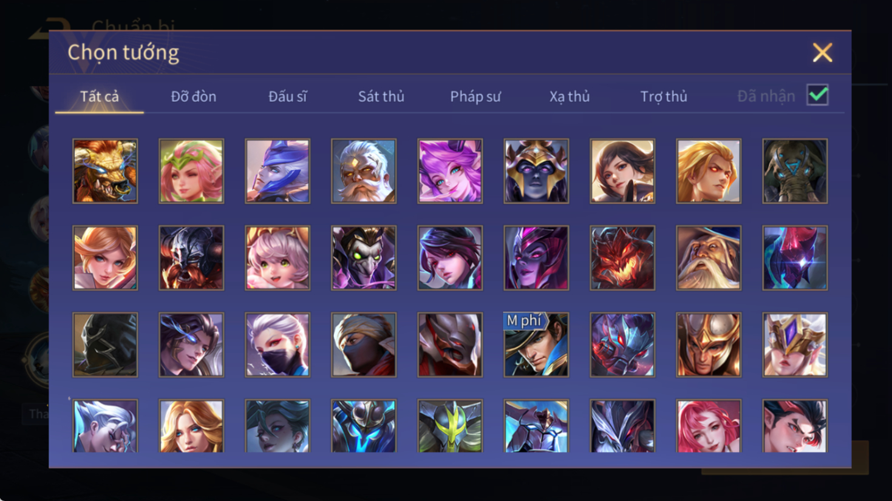Select the golden bull beast hero portrait
892x501 pixels.
pos(105,171)
